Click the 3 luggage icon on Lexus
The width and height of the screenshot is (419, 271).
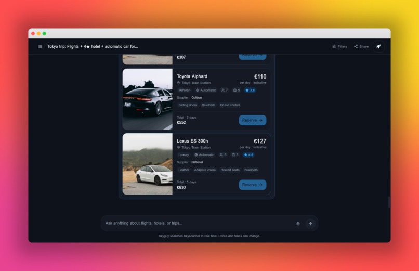(x=235, y=155)
